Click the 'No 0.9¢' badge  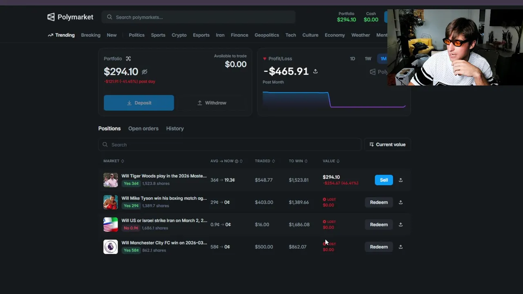coord(131,228)
